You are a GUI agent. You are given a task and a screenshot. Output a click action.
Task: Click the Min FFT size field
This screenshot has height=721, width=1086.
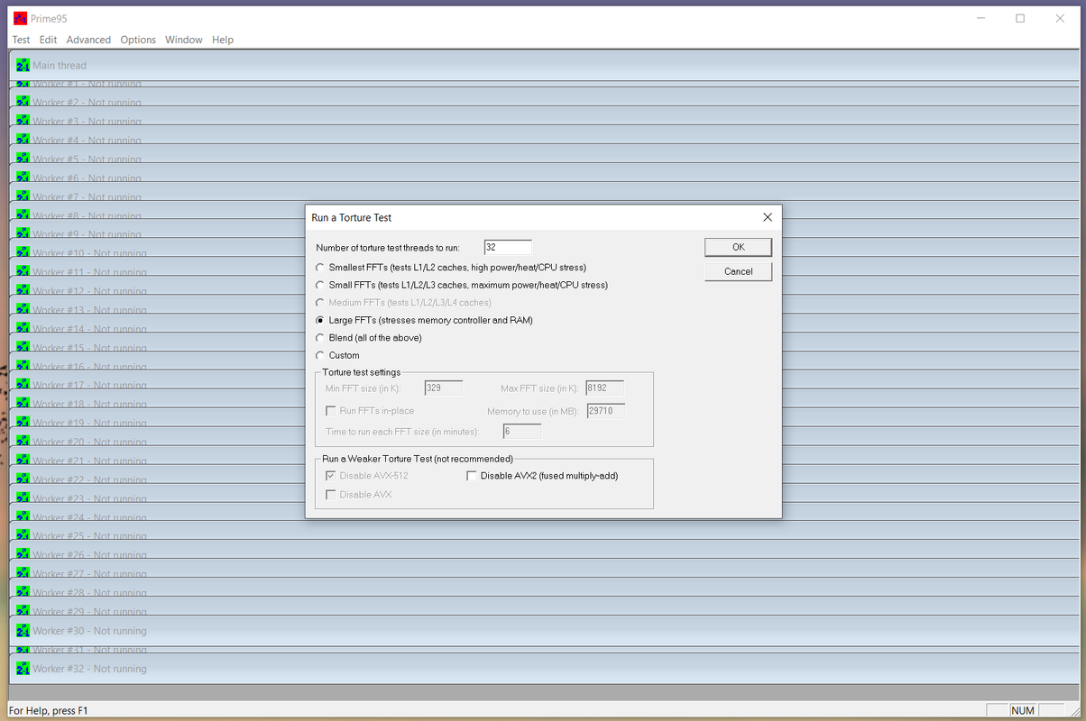click(x=443, y=388)
